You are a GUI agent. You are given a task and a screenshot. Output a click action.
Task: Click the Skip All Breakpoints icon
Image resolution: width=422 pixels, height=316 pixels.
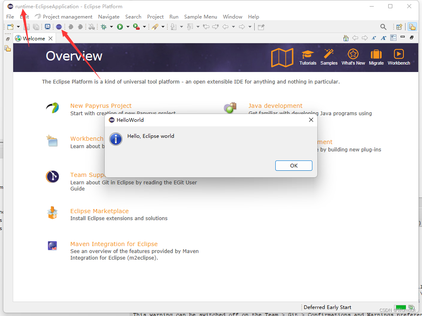(x=92, y=27)
